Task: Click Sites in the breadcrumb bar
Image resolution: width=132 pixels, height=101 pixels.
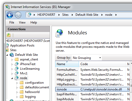Action: coord(65,15)
